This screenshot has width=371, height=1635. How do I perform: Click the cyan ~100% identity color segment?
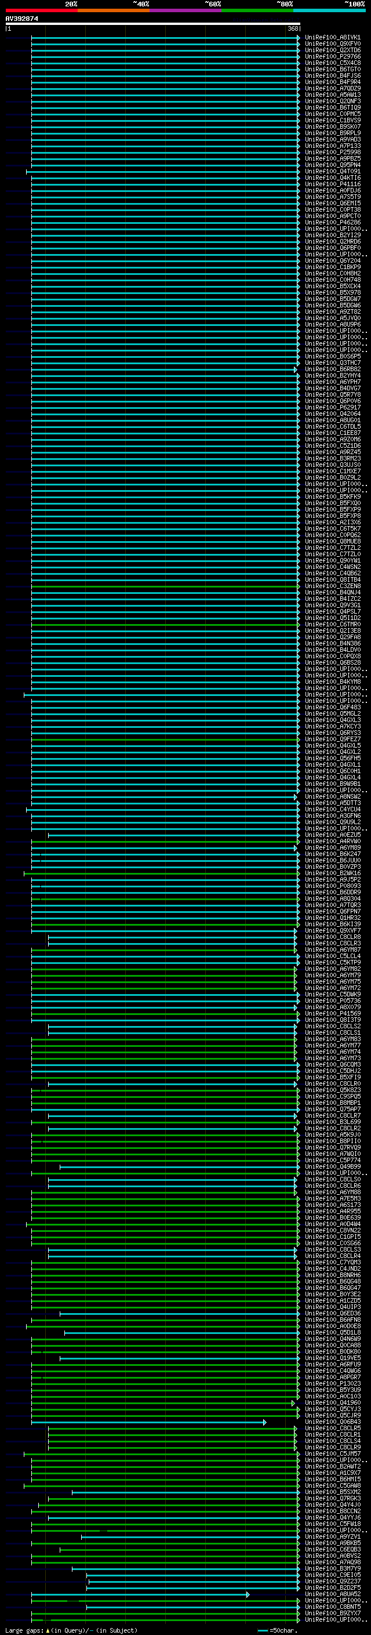pos(329,10)
